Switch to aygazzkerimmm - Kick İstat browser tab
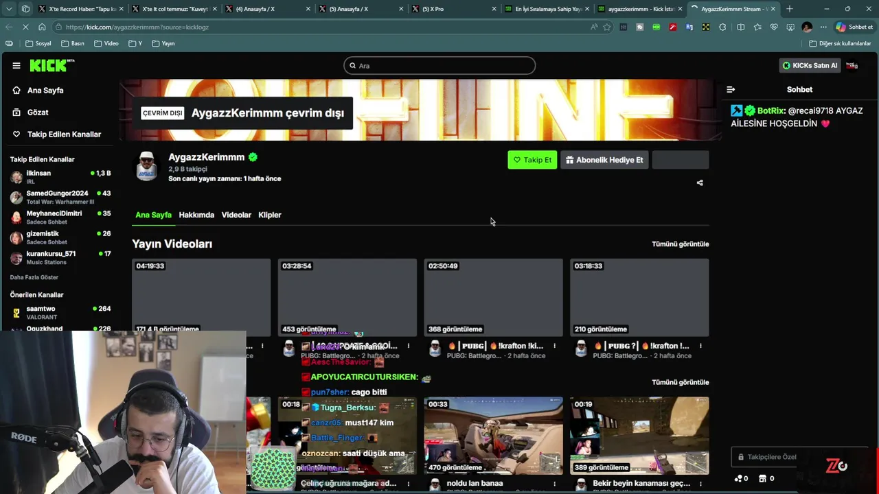This screenshot has height=494, width=879. [x=640, y=9]
